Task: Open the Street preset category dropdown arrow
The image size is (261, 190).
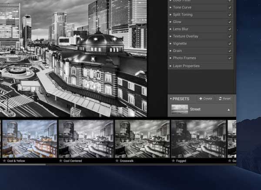Action: click(229, 110)
